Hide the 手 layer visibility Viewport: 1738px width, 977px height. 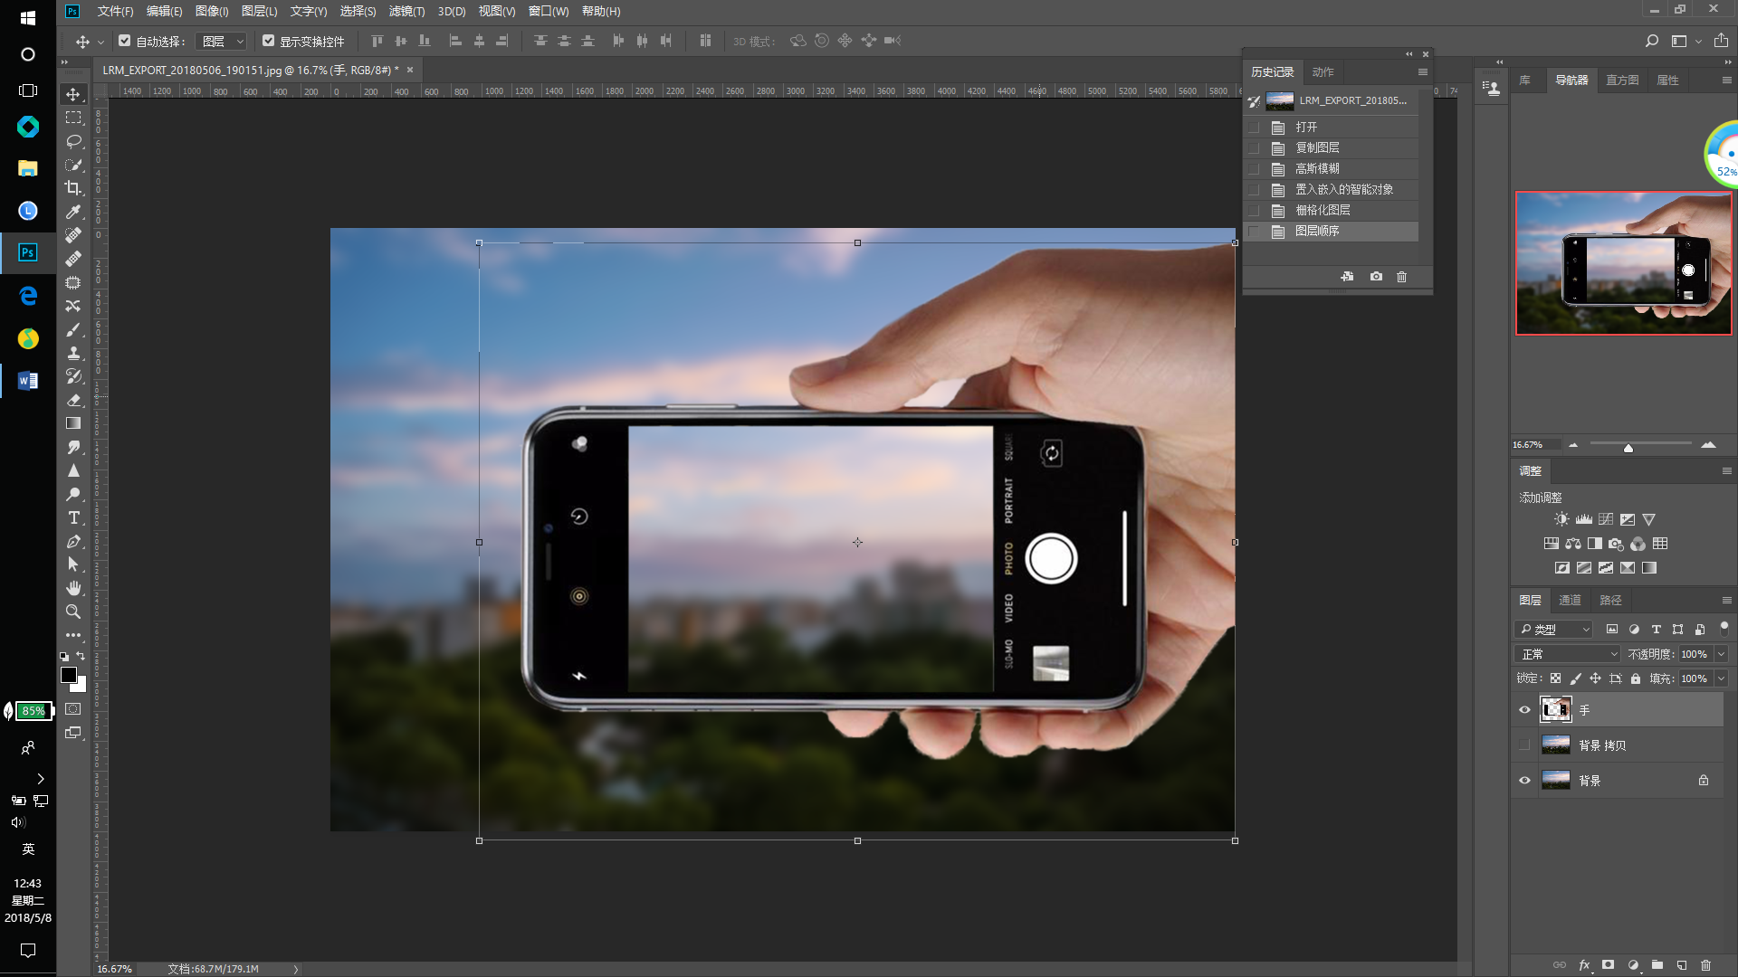[1524, 710]
